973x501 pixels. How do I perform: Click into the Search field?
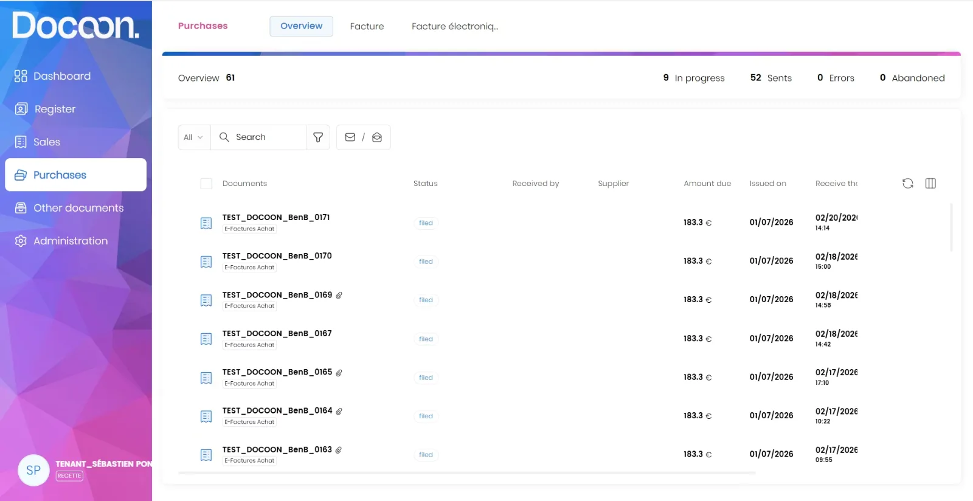258,137
